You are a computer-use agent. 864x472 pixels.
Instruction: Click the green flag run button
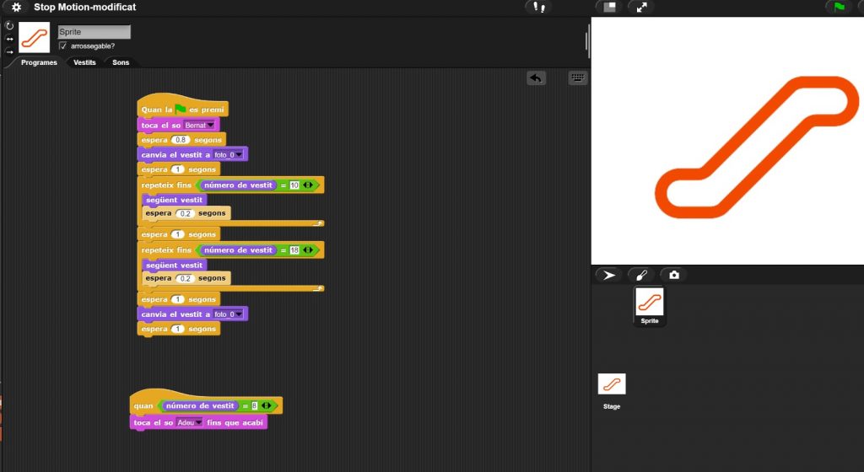(x=839, y=7)
